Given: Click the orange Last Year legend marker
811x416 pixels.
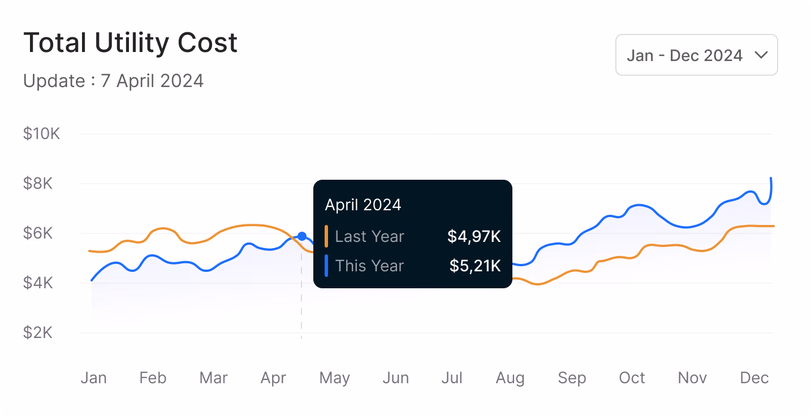Looking at the screenshot, I should click(327, 236).
